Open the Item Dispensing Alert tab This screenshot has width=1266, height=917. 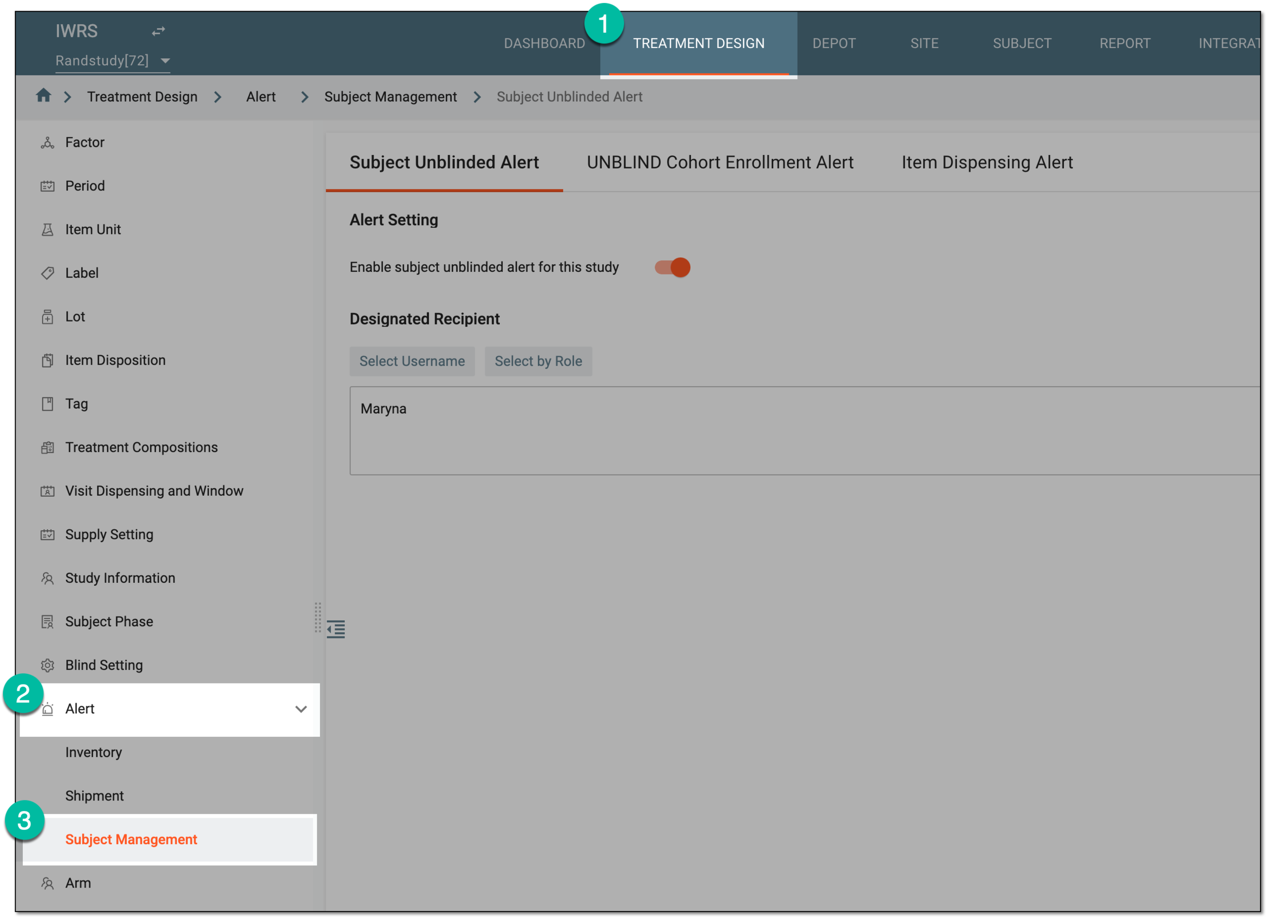click(x=987, y=163)
